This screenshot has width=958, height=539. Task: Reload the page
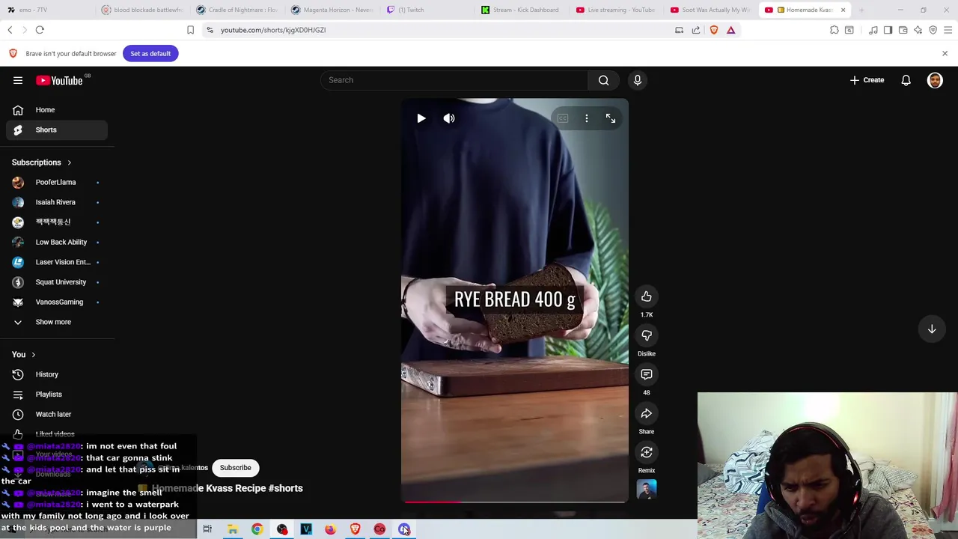(x=40, y=30)
